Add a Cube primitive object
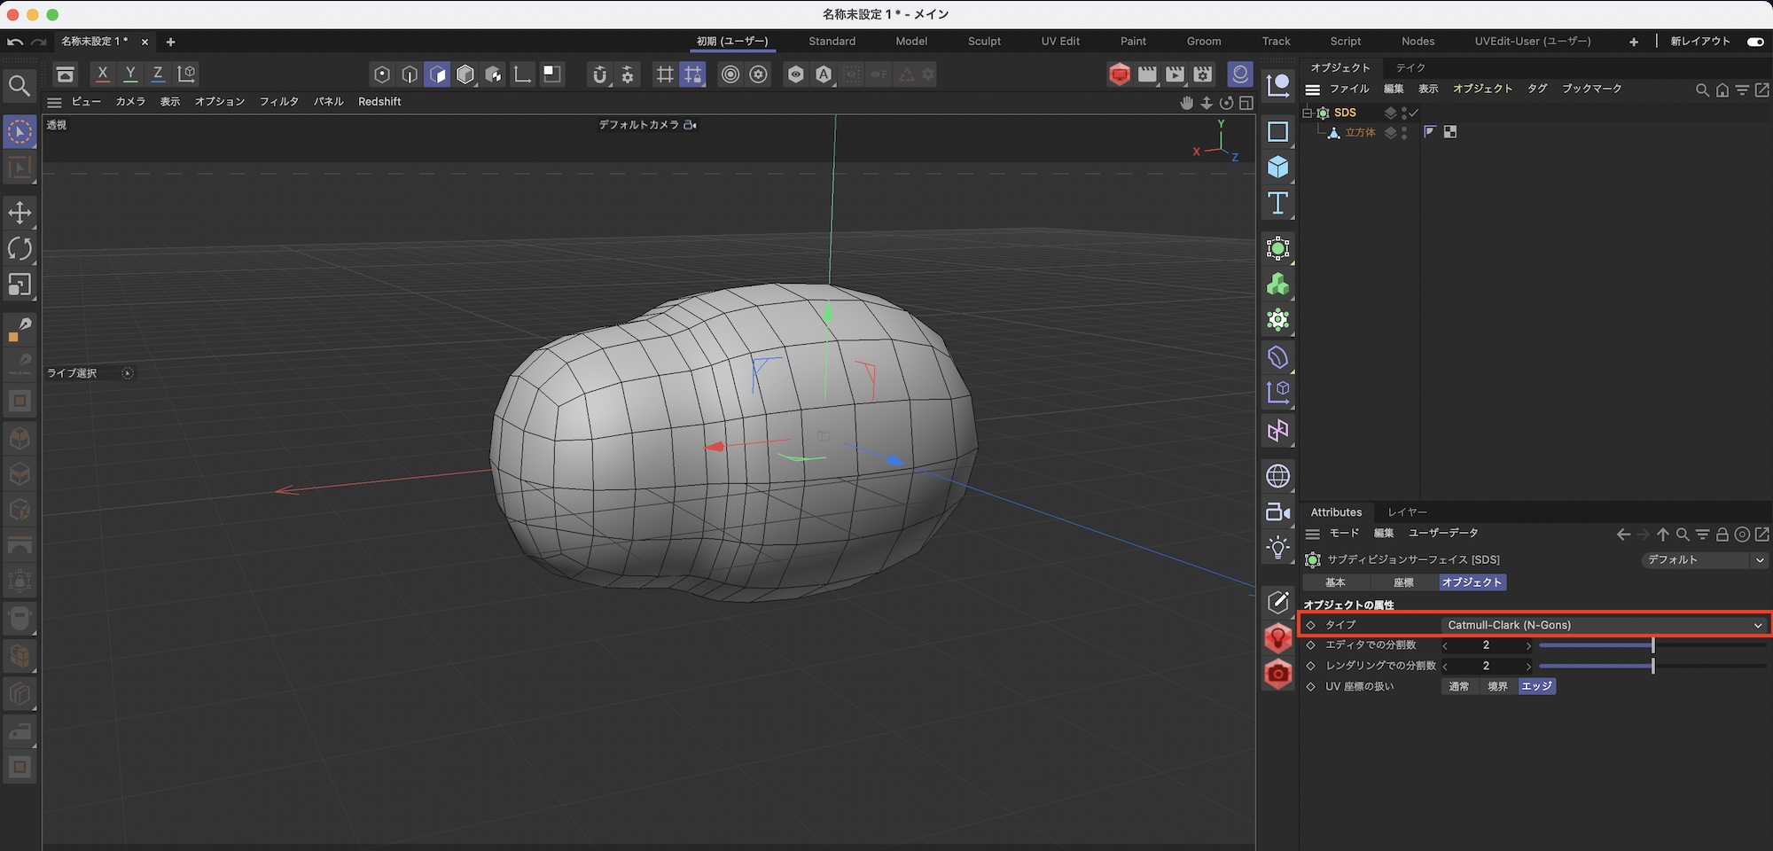The image size is (1773, 851). [1277, 168]
